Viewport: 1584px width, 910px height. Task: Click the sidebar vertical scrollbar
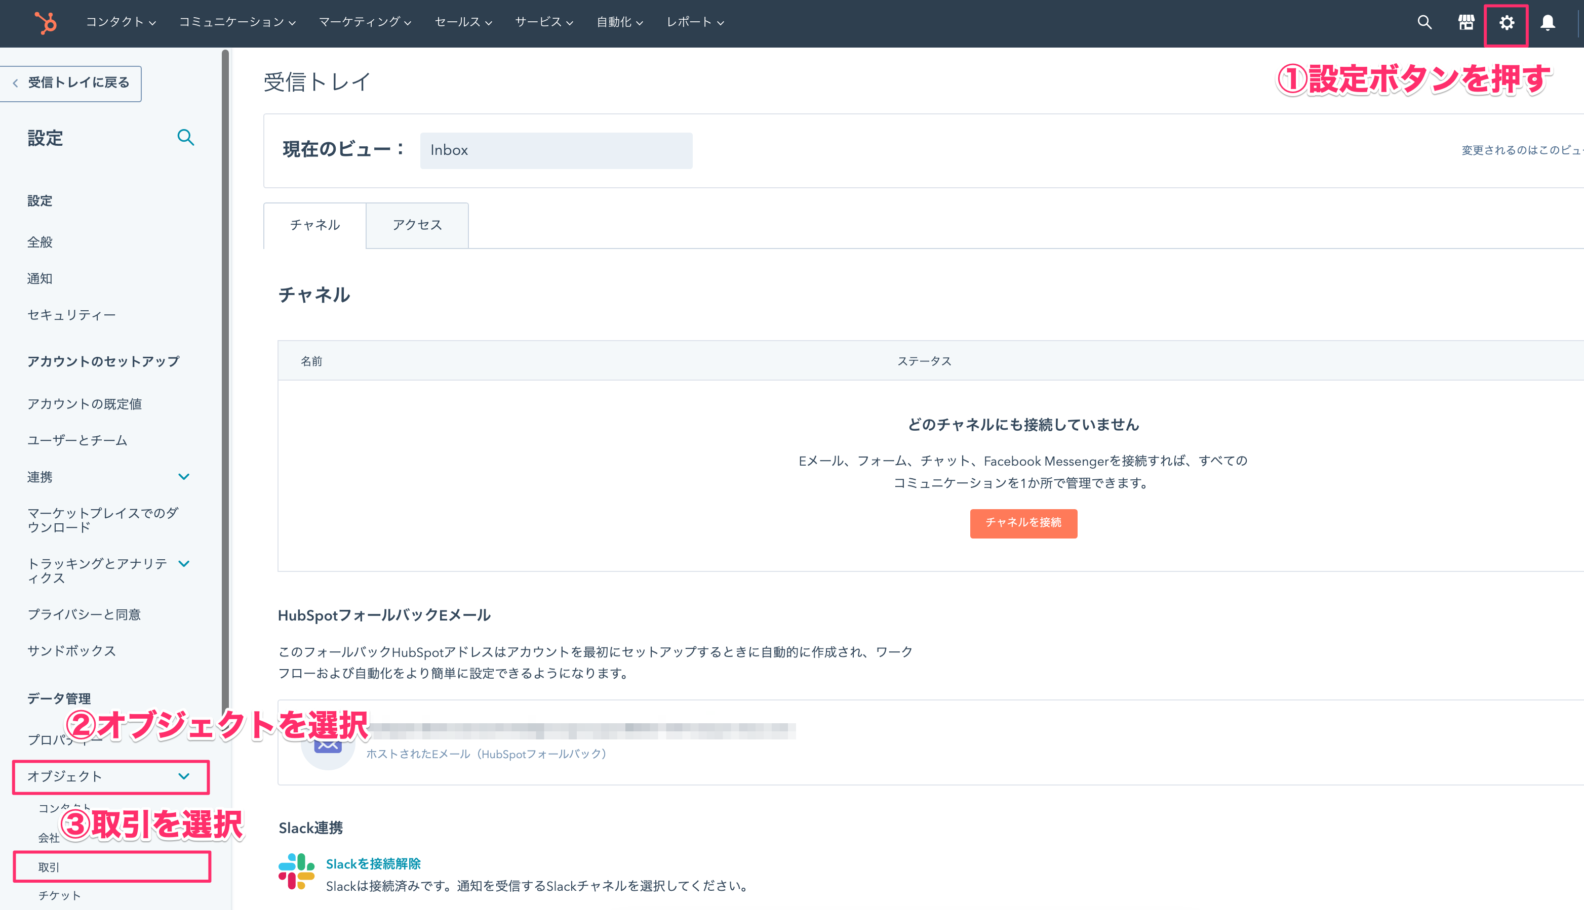pos(225,388)
